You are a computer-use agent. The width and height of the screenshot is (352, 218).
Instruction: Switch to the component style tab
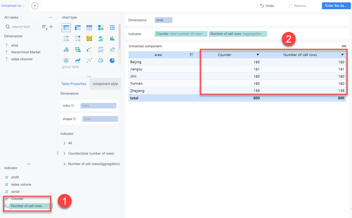pyautogui.click(x=105, y=84)
